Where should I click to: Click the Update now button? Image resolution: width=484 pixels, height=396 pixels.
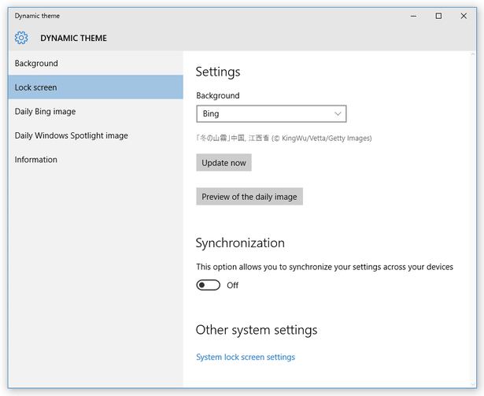224,162
